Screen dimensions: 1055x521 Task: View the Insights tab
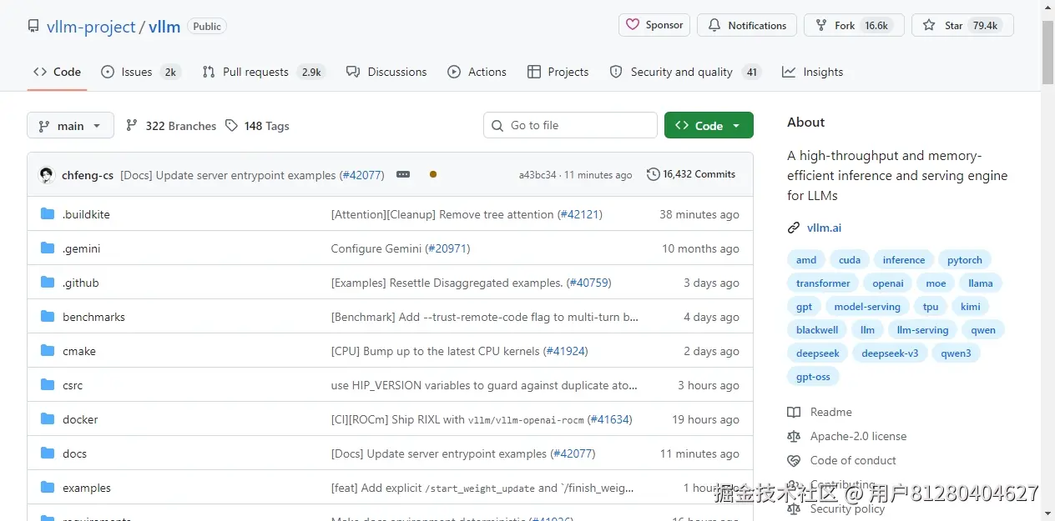pyautogui.click(x=813, y=72)
